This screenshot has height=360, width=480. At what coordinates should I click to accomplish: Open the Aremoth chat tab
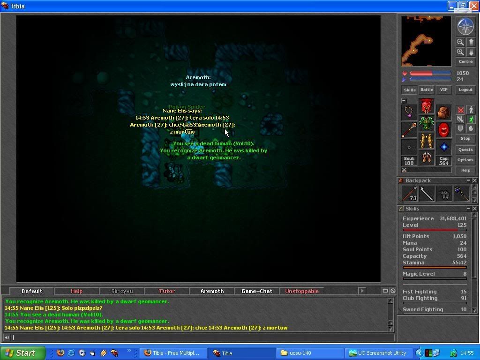(x=212, y=291)
